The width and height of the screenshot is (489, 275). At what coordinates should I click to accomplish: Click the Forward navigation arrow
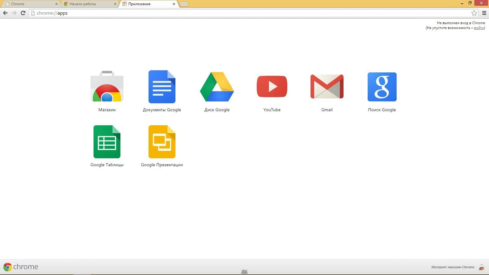pos(14,13)
